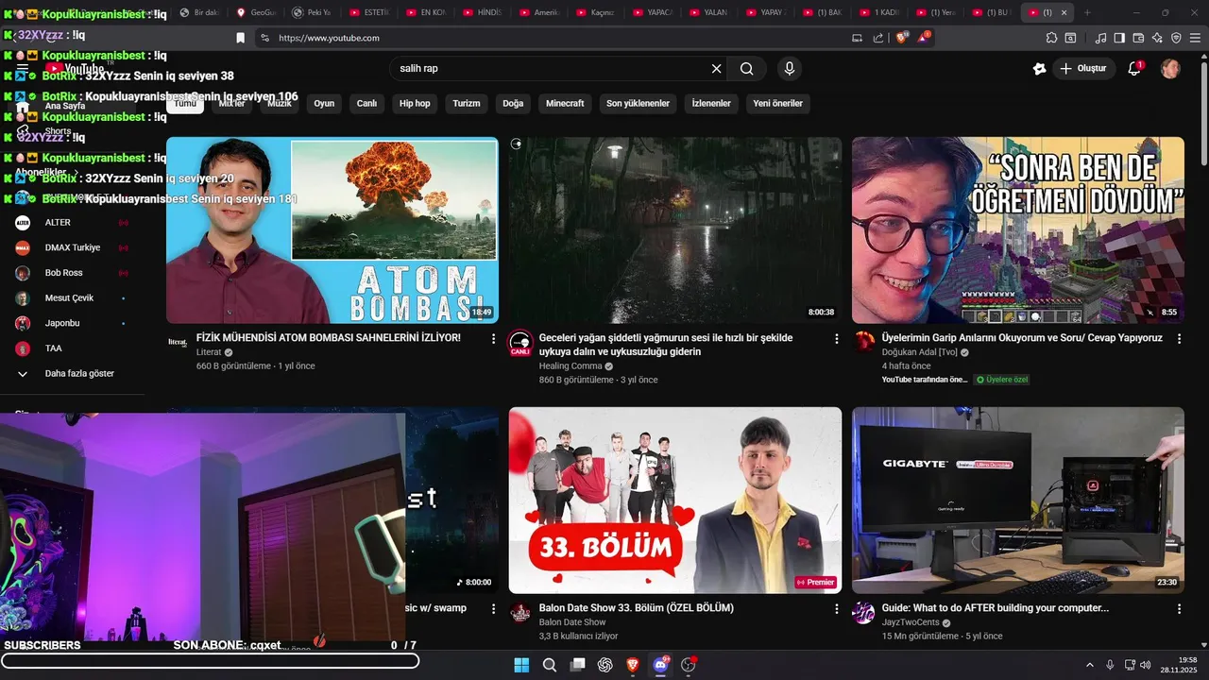Open the GIGABYTE computer build thumbnail
This screenshot has width=1209, height=680.
pos(1018,501)
